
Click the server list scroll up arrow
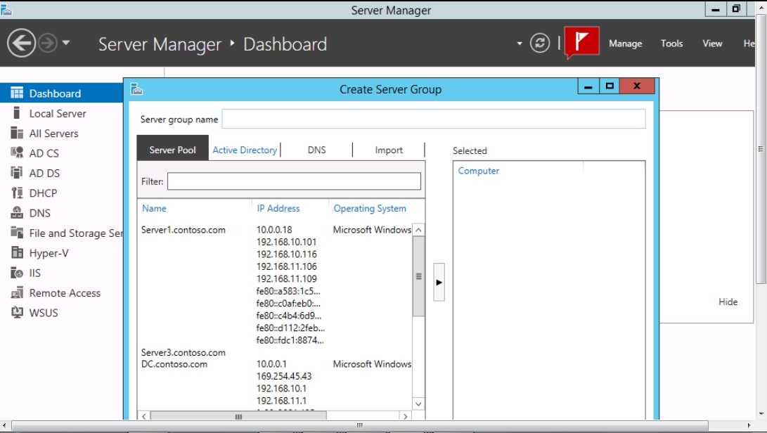(x=418, y=229)
